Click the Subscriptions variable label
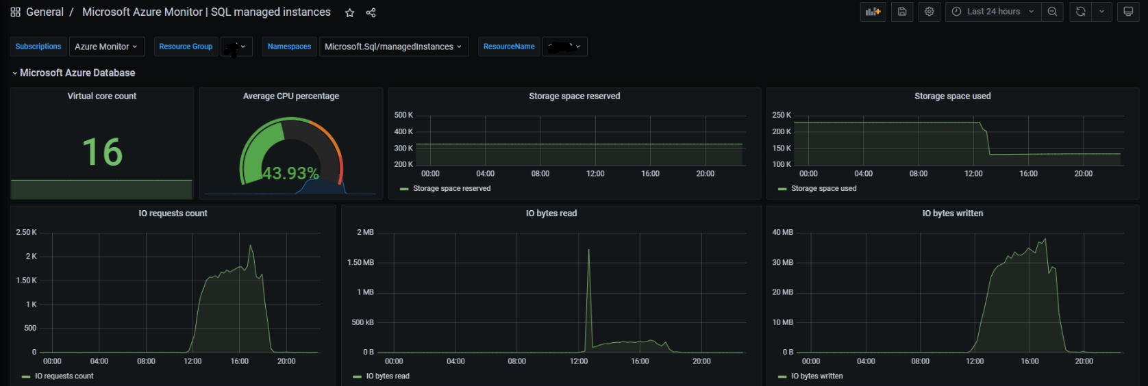Screen dimensions: 1148x386 tap(38, 47)
